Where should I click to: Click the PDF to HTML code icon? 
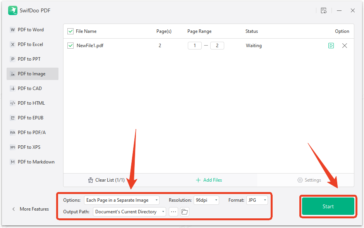coord(13,103)
